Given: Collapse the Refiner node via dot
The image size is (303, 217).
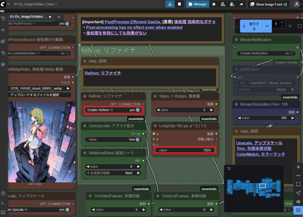Looking at the screenshot, I should coord(85,96).
